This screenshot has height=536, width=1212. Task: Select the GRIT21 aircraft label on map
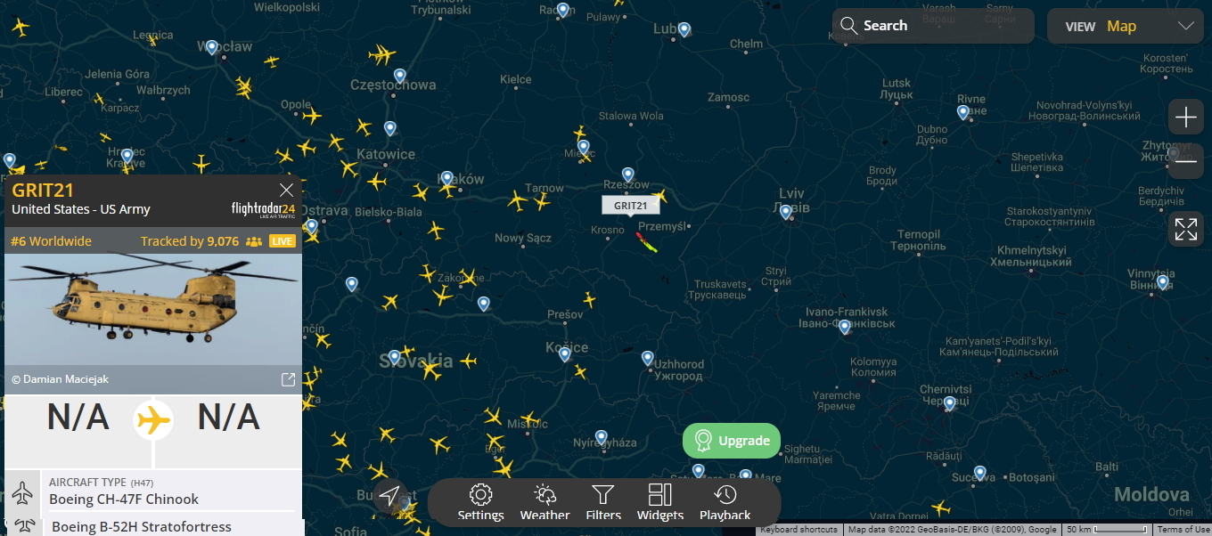(631, 206)
